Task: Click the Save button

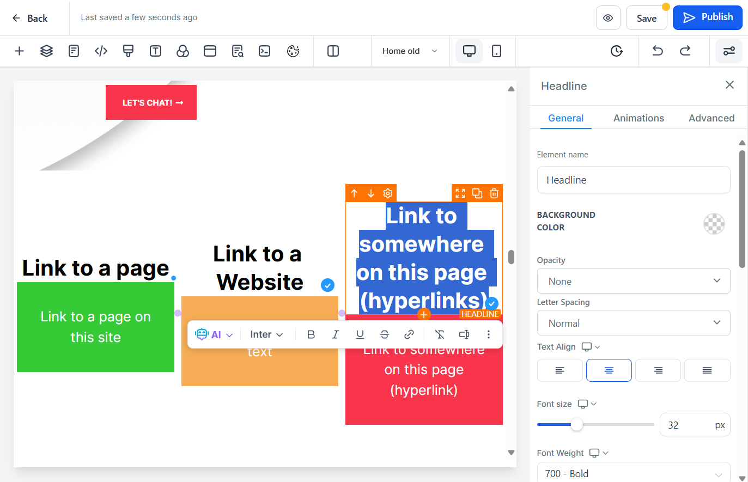Action: pyautogui.click(x=647, y=18)
